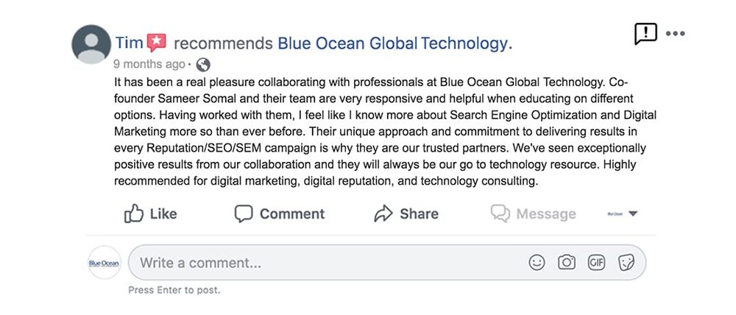Open the sticker picker icon
736x315 pixels.
[626, 263]
